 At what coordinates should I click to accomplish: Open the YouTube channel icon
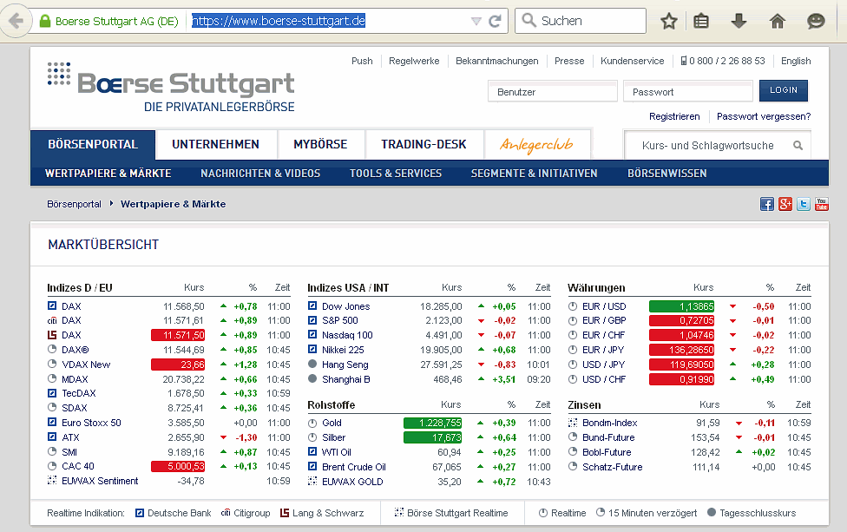pyautogui.click(x=822, y=204)
